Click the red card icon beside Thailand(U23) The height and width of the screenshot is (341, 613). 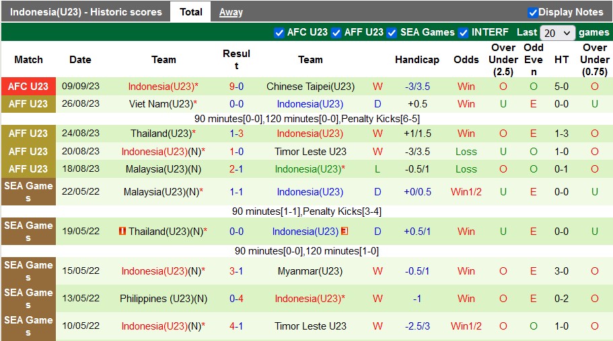pyautogui.click(x=122, y=232)
